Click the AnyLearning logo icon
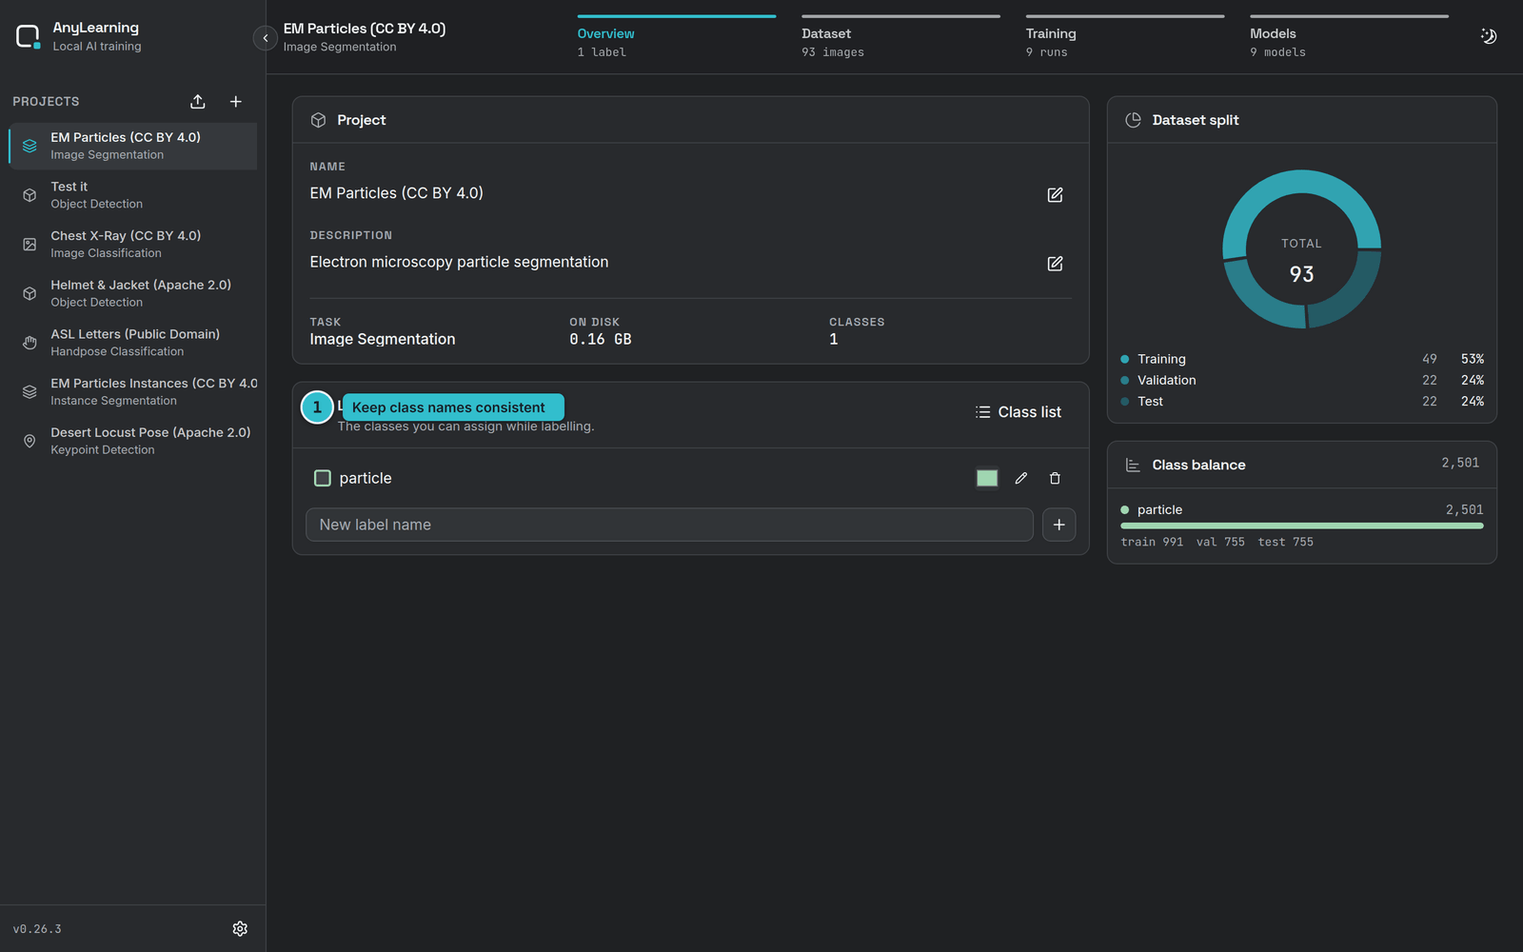 coord(29,37)
